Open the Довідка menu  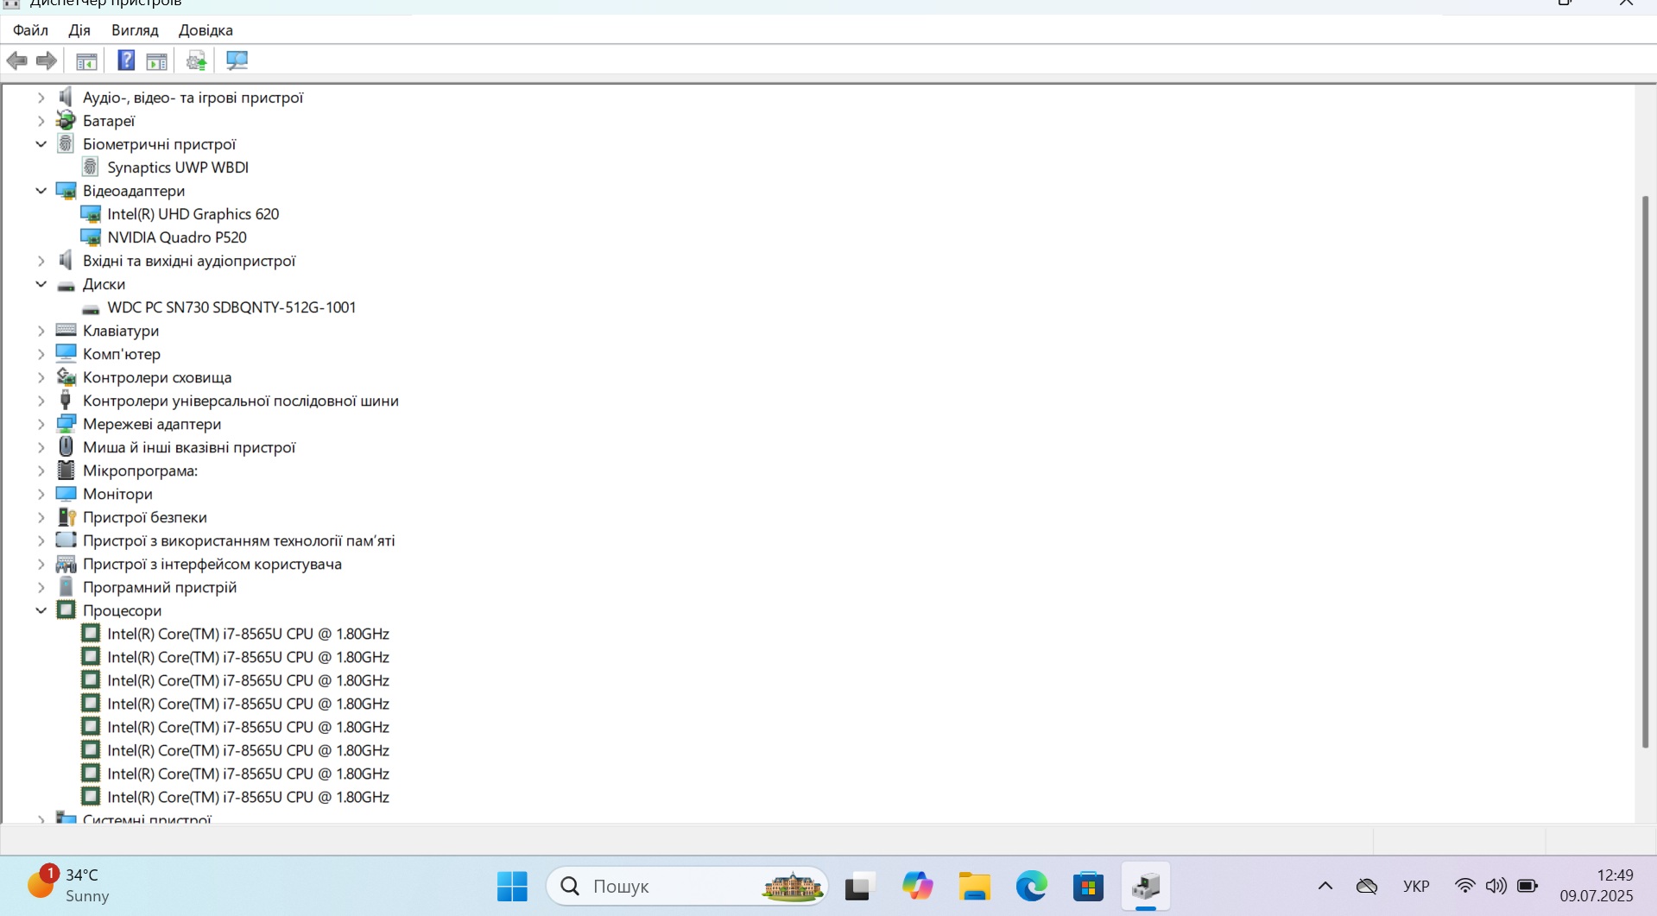pos(206,30)
